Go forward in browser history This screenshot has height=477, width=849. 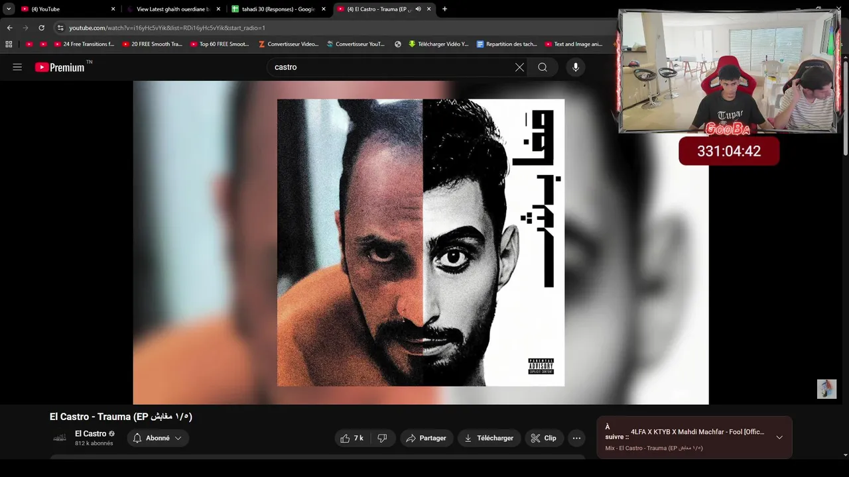(25, 28)
